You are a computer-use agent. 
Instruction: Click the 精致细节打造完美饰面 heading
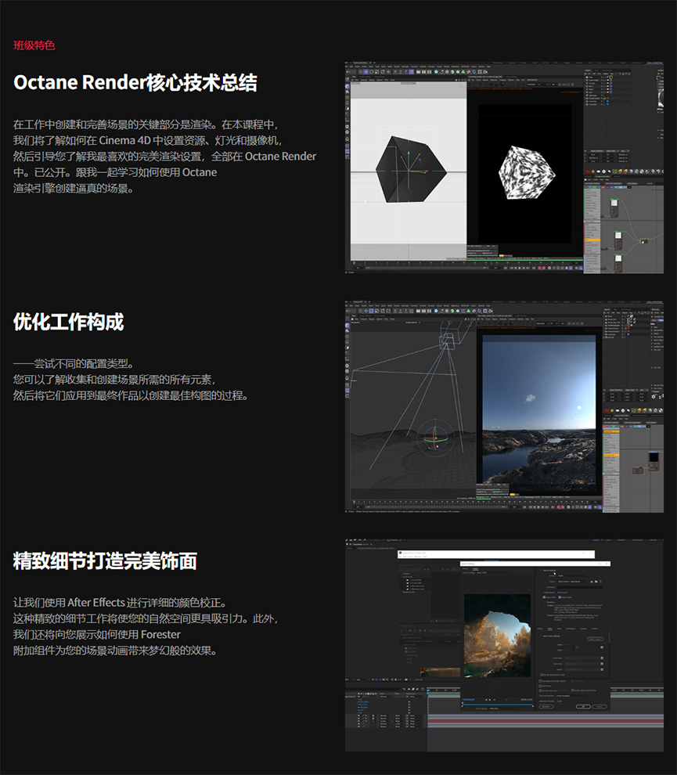pos(105,561)
